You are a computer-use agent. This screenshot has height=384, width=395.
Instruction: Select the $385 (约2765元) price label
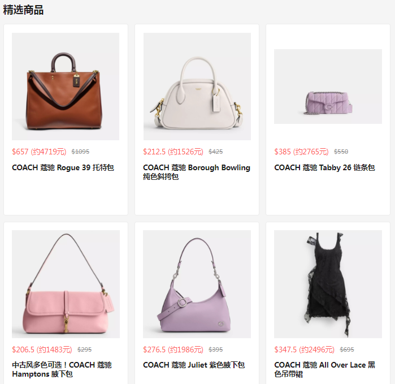pyautogui.click(x=301, y=152)
